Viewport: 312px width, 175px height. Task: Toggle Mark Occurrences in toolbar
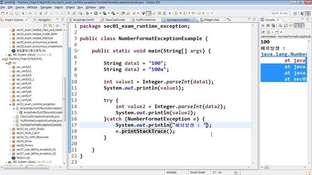point(149,13)
